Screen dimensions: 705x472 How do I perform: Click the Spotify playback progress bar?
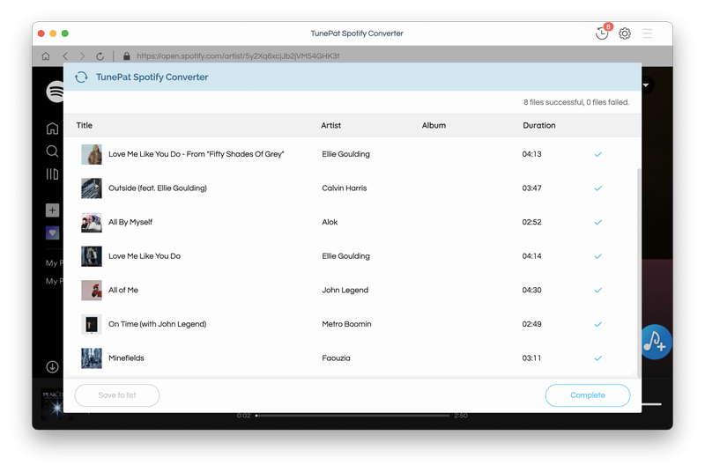pyautogui.click(x=352, y=416)
